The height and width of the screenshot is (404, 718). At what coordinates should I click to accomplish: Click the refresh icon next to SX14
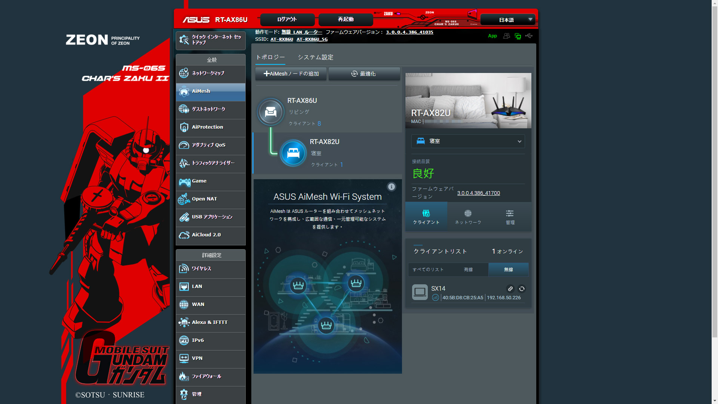(x=522, y=289)
